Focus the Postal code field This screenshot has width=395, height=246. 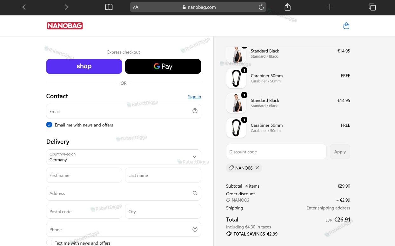pyautogui.click(x=84, y=211)
